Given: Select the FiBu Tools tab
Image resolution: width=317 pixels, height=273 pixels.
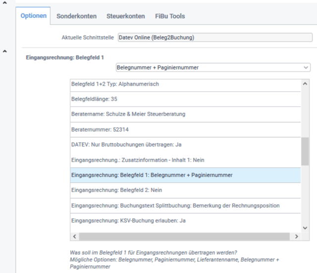Looking at the screenshot, I should [170, 16].
